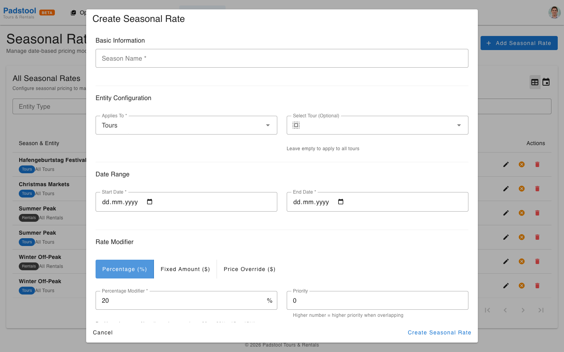
Task: Click Create Seasonal Rate submit button
Action: click(439, 332)
